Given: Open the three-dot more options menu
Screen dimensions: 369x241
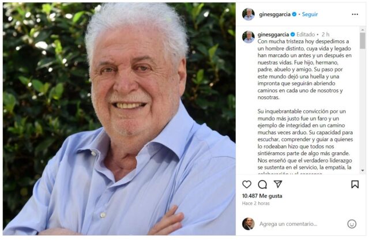Looking at the screenshot, I should click(x=355, y=14).
